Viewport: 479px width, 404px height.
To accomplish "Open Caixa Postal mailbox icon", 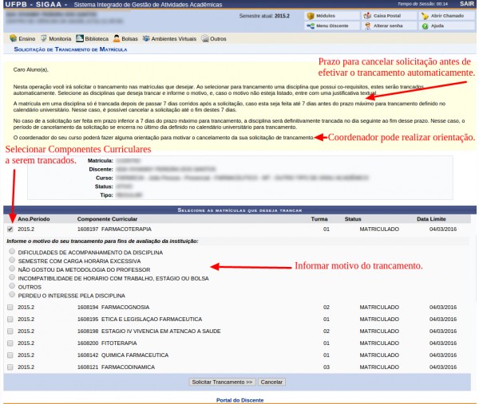I will coord(367,16).
